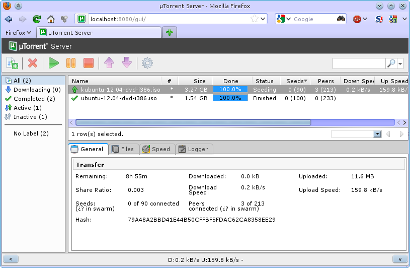Image resolution: width=410 pixels, height=268 pixels.
Task: Click the torrent list scroll-right arrow
Action: click(404, 122)
